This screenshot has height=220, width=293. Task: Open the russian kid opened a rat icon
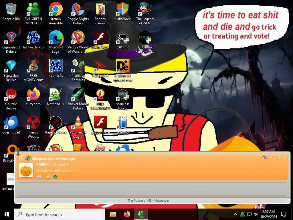click(x=122, y=70)
